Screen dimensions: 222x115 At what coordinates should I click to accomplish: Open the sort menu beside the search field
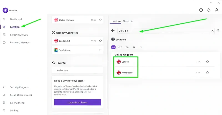218,30
